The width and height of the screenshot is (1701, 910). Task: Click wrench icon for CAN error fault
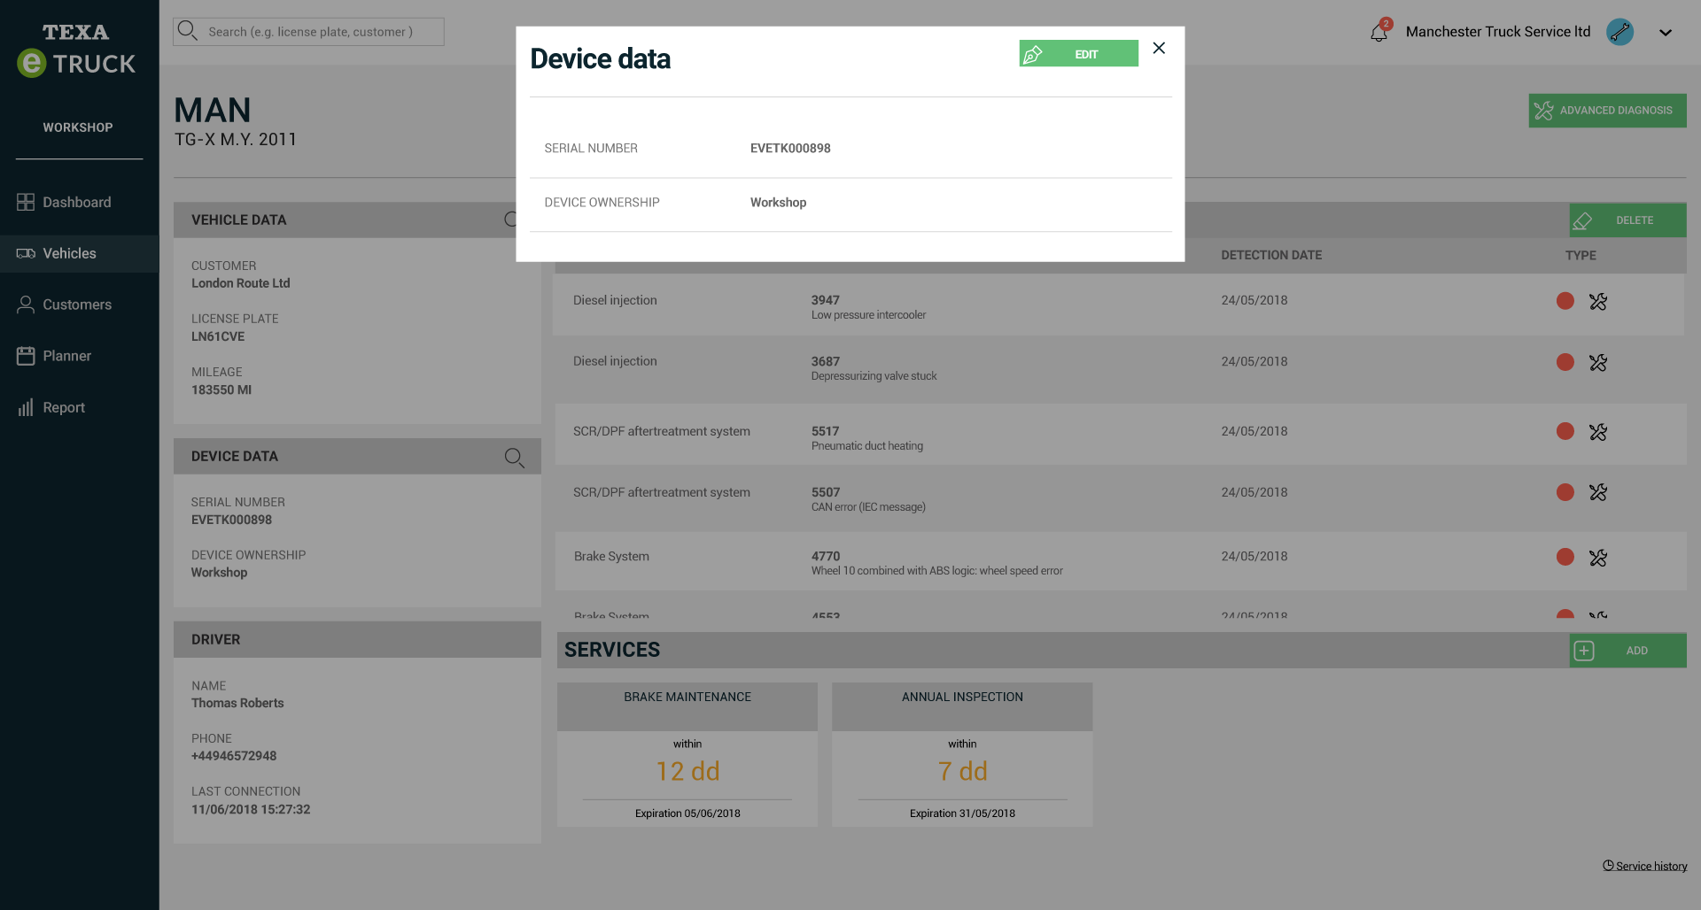(1597, 492)
